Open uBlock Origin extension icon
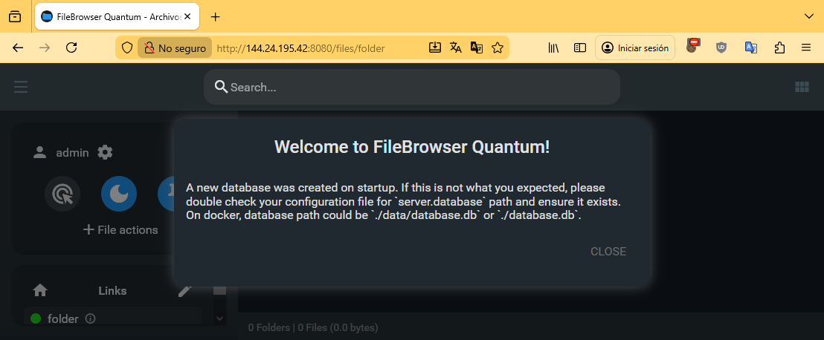Viewport: 824px width, 340px height. pos(721,48)
